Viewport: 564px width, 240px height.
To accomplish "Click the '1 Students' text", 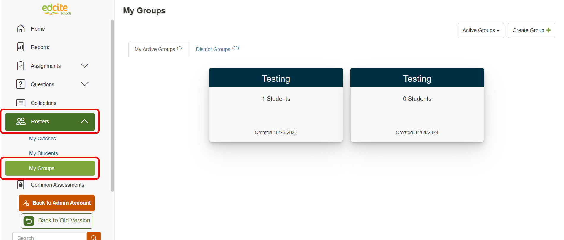I will tap(276, 99).
